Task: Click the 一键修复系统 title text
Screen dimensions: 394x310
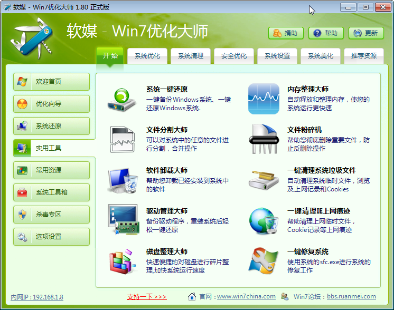Action: coord(308,251)
